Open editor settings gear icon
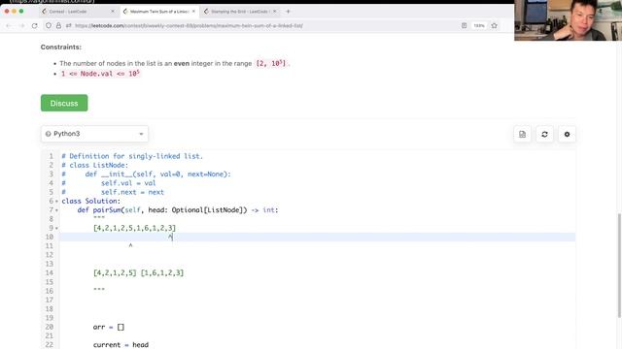 [x=567, y=134]
